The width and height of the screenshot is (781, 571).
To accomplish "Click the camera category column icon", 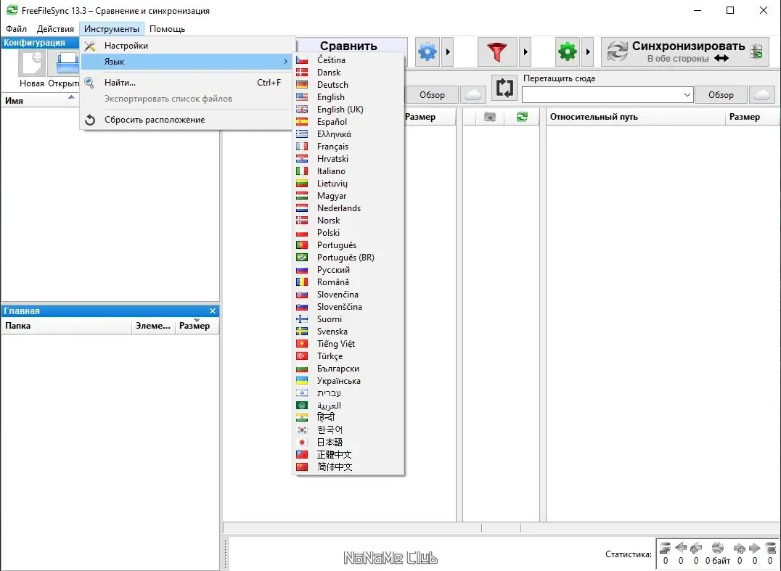I will [490, 117].
